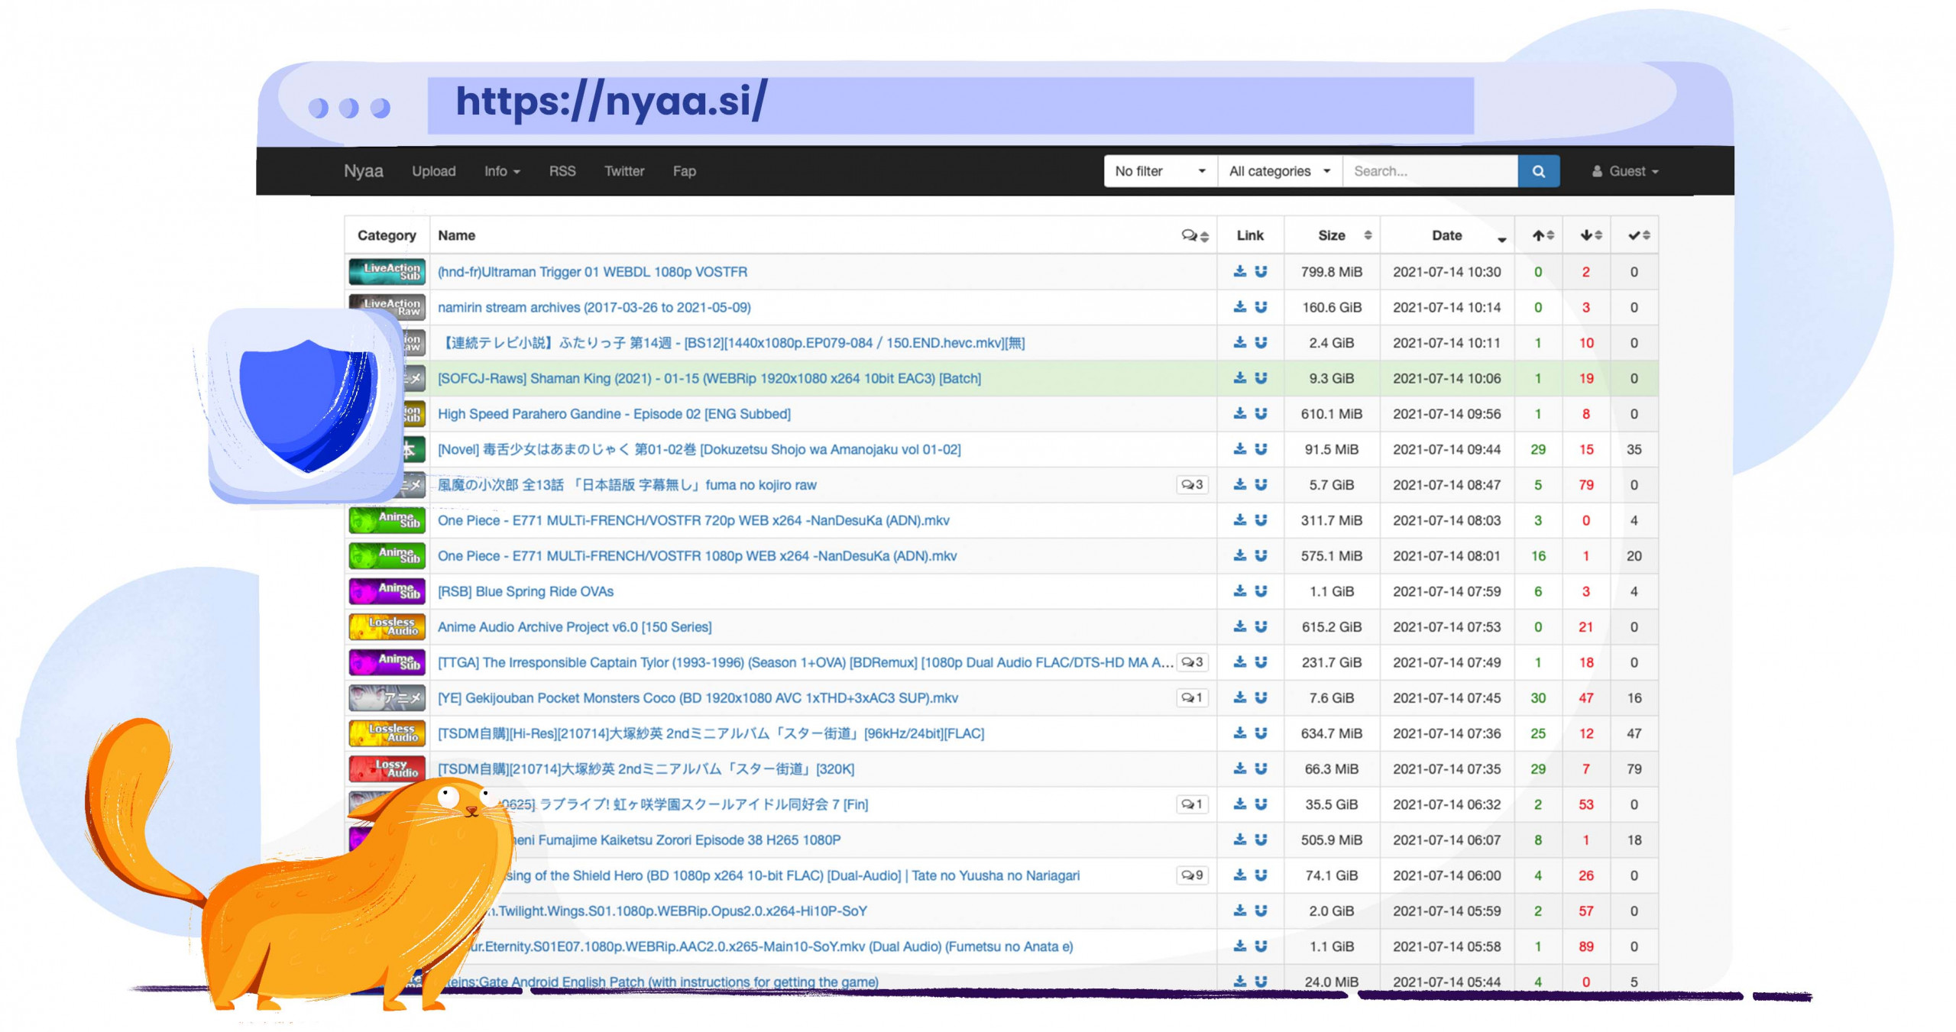Open the Guest user menu
Screen dimensions: 1956x1032
point(1625,171)
